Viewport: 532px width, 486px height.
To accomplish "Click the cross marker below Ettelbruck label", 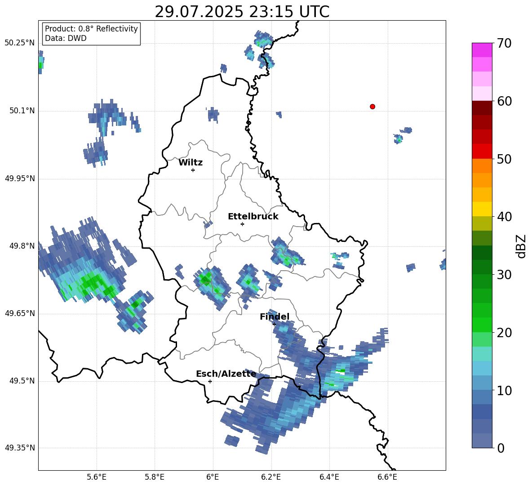I will click(x=242, y=224).
